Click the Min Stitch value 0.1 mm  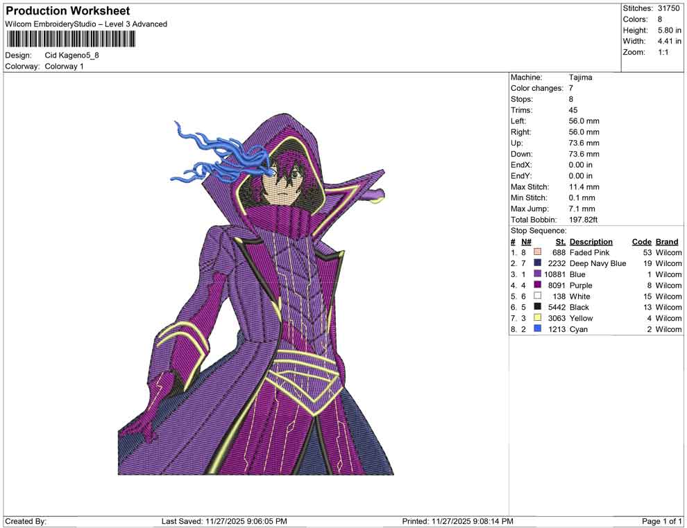coord(582,197)
